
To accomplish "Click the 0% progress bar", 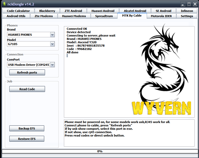I will [100, 151].
